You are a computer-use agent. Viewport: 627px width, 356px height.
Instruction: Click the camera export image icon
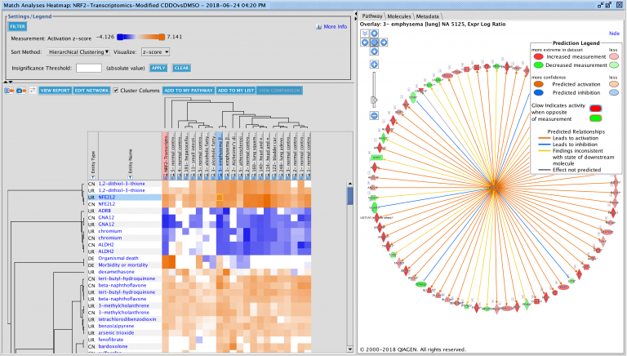(x=21, y=91)
